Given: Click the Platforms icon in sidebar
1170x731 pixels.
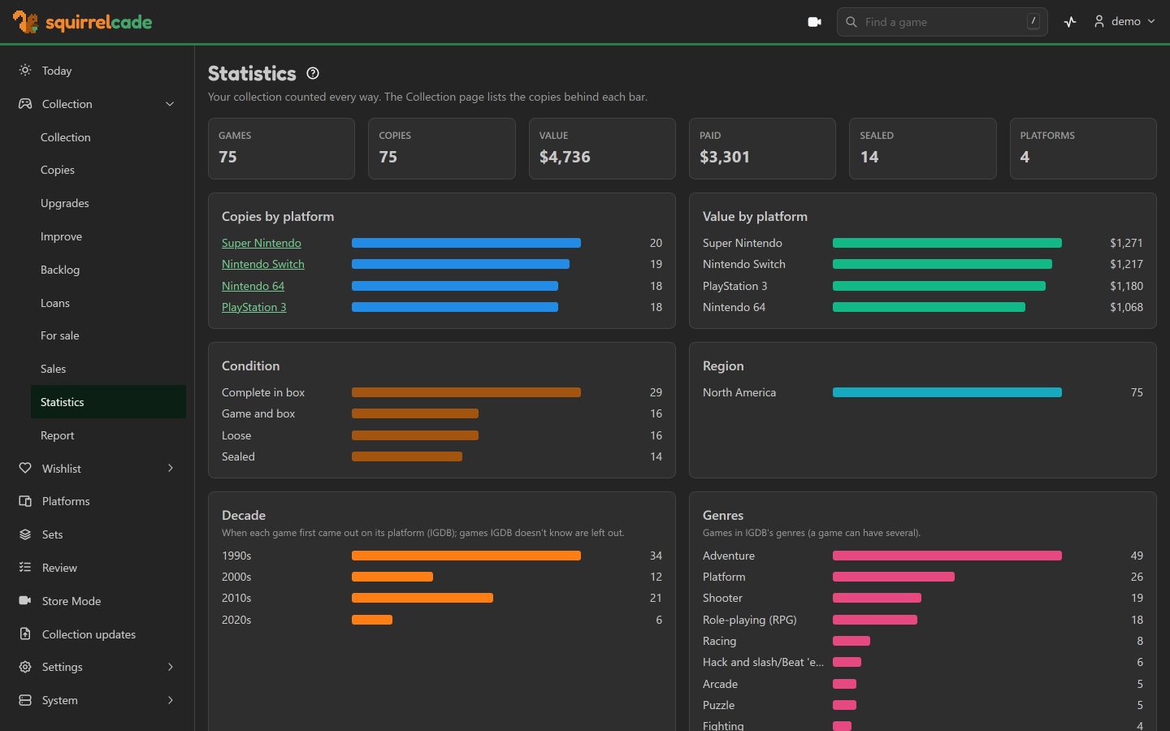Looking at the screenshot, I should coord(25,501).
